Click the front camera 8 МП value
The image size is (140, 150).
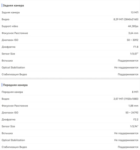tap(135, 92)
